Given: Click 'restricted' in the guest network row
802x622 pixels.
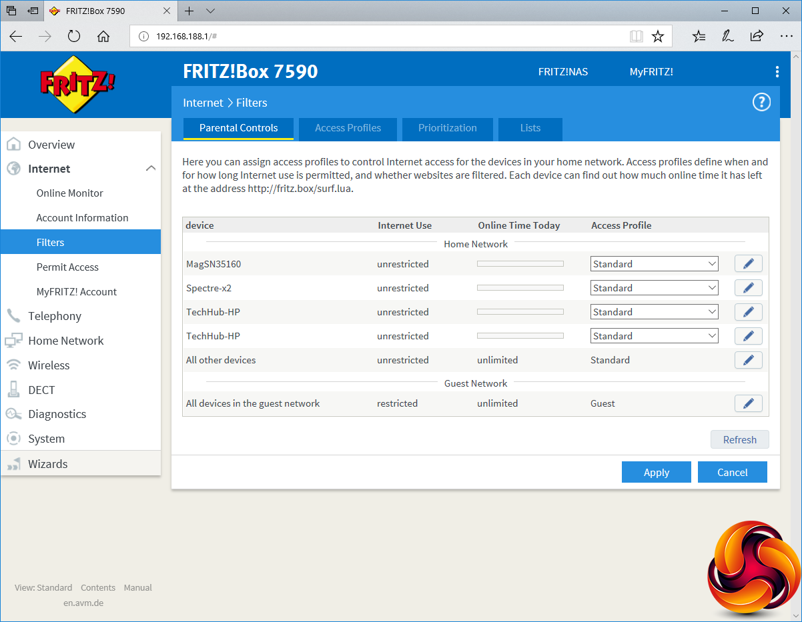Looking at the screenshot, I should (x=397, y=403).
